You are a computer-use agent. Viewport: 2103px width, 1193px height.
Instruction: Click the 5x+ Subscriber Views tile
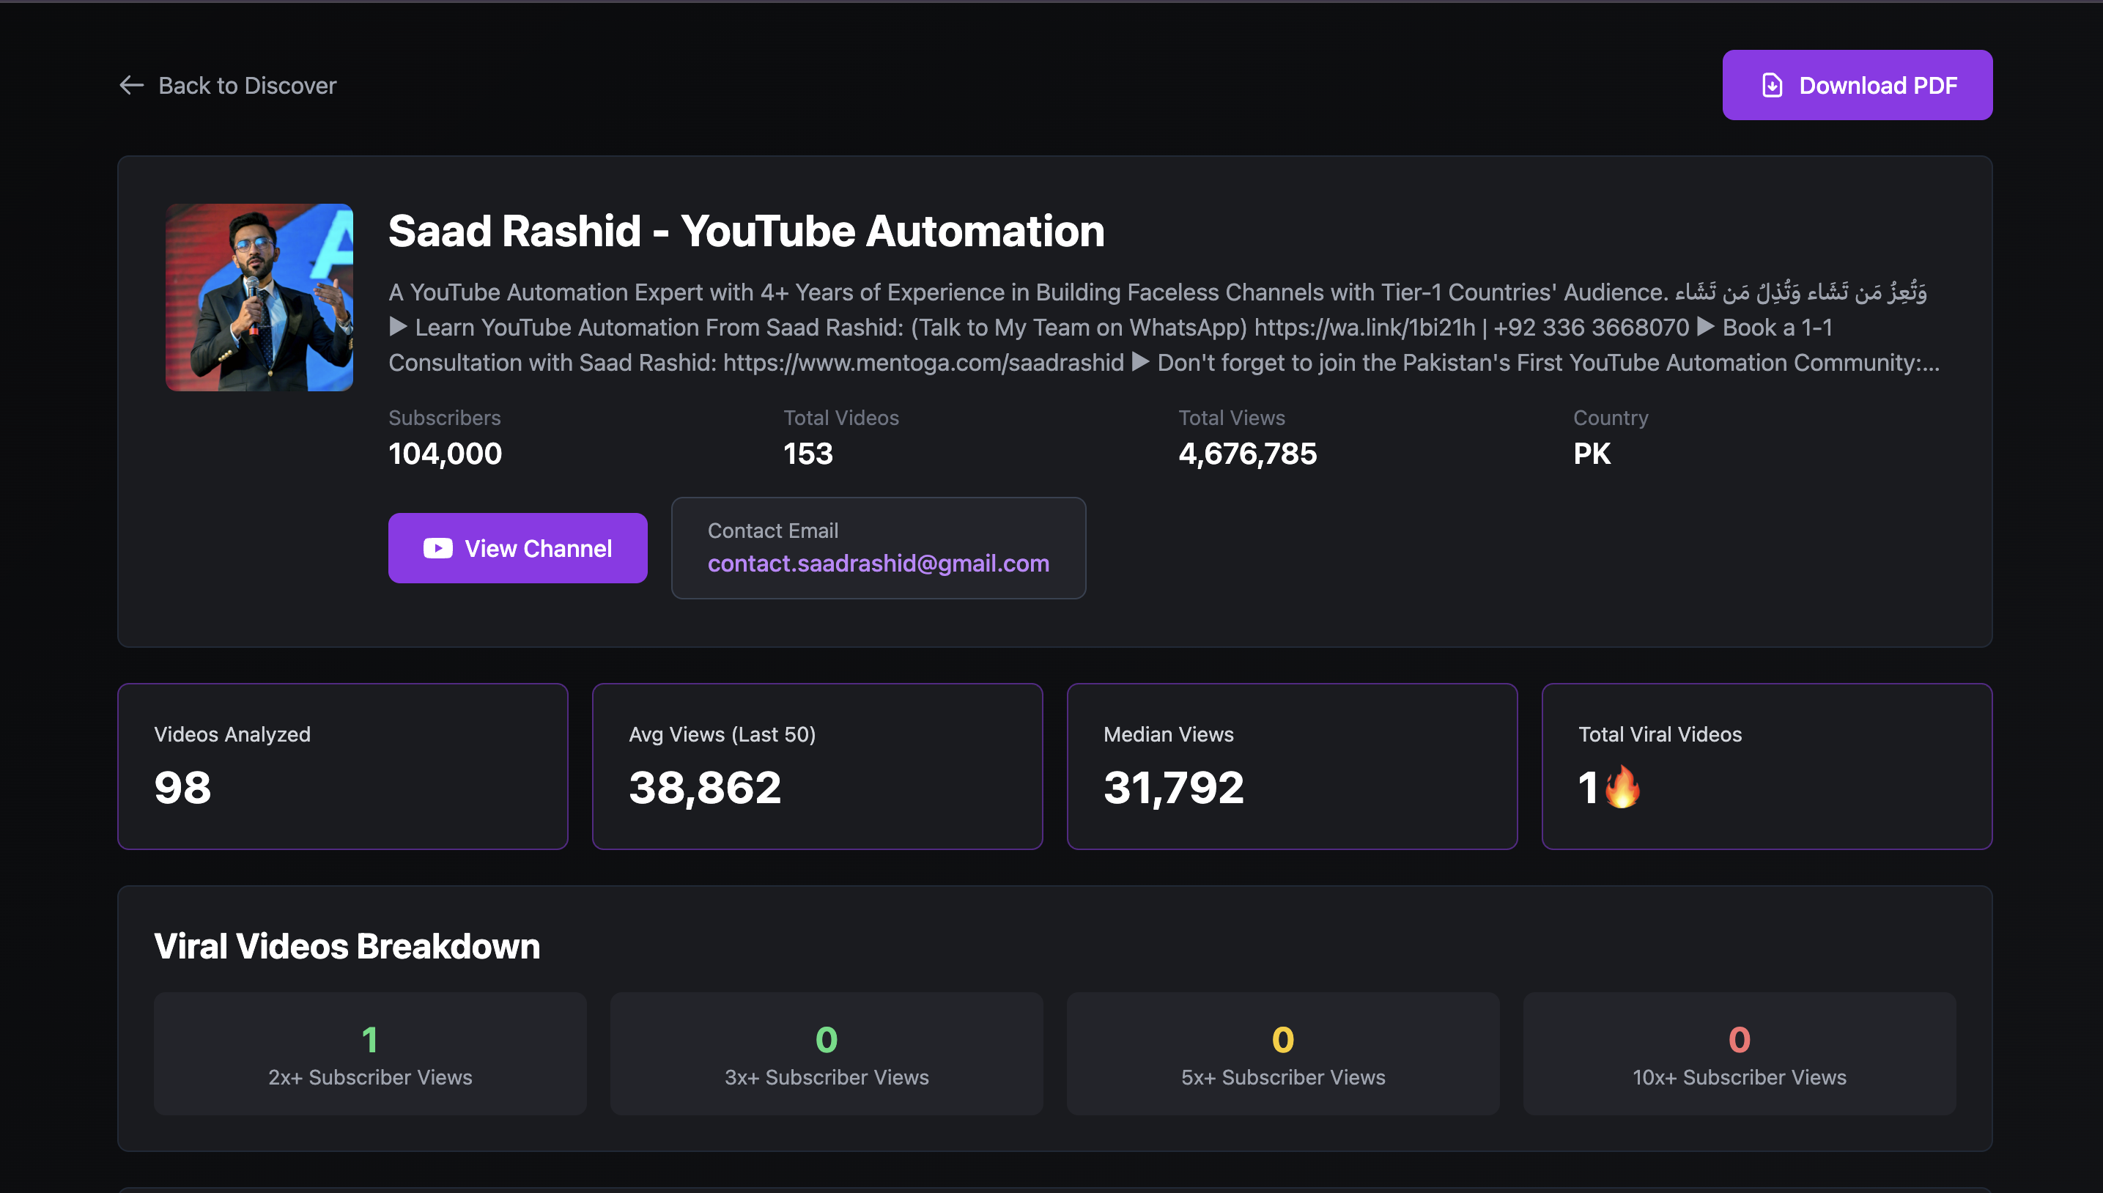click(1282, 1054)
